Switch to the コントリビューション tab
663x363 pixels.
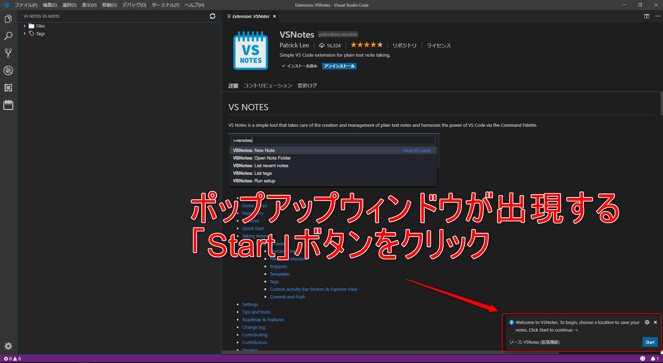click(x=268, y=86)
